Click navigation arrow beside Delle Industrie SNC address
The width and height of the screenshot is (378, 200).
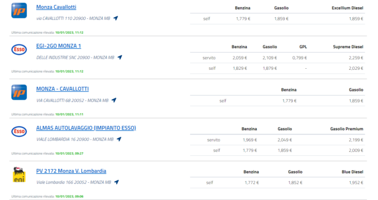(120, 57)
